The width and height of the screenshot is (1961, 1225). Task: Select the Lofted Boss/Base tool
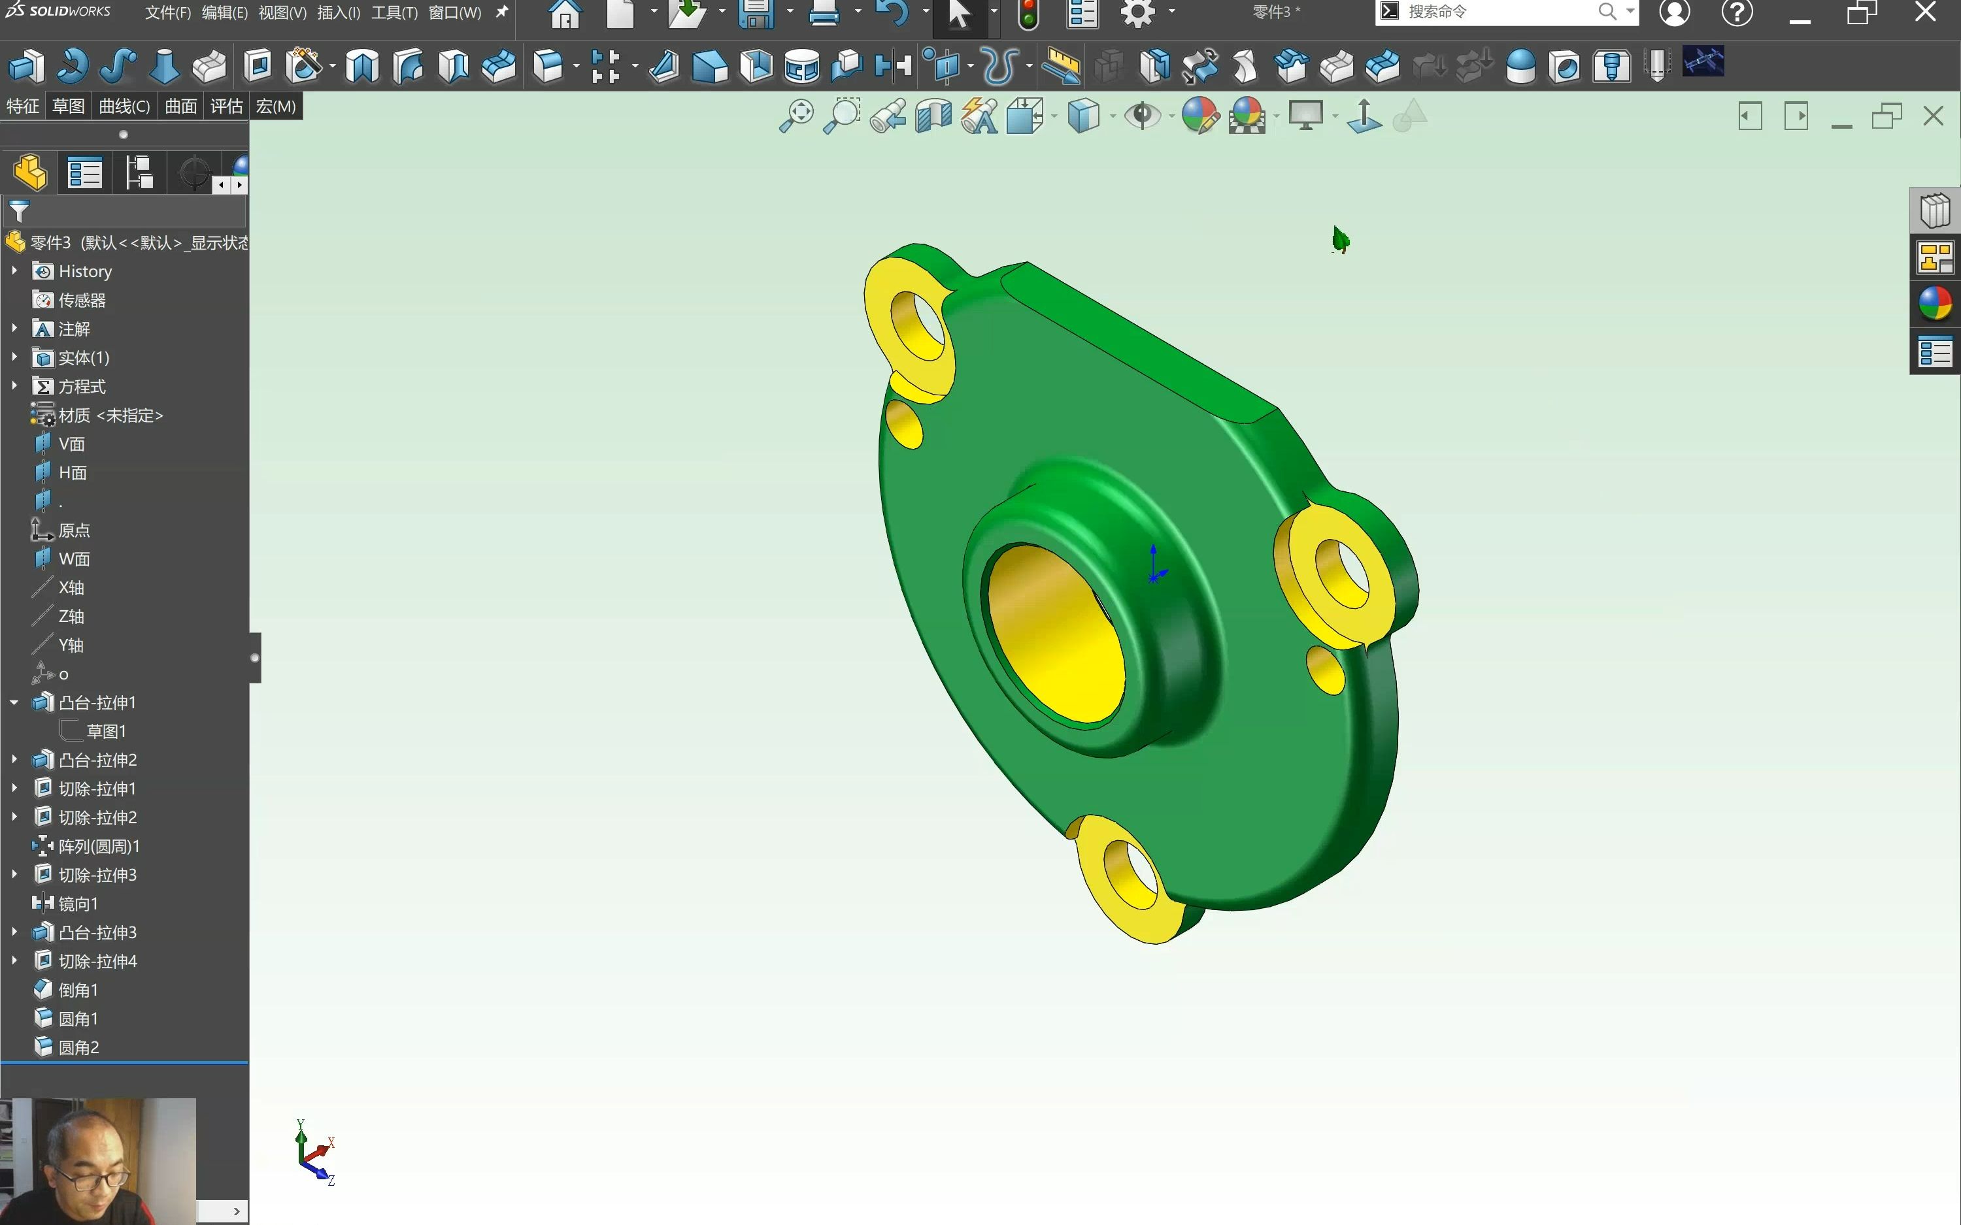163,67
